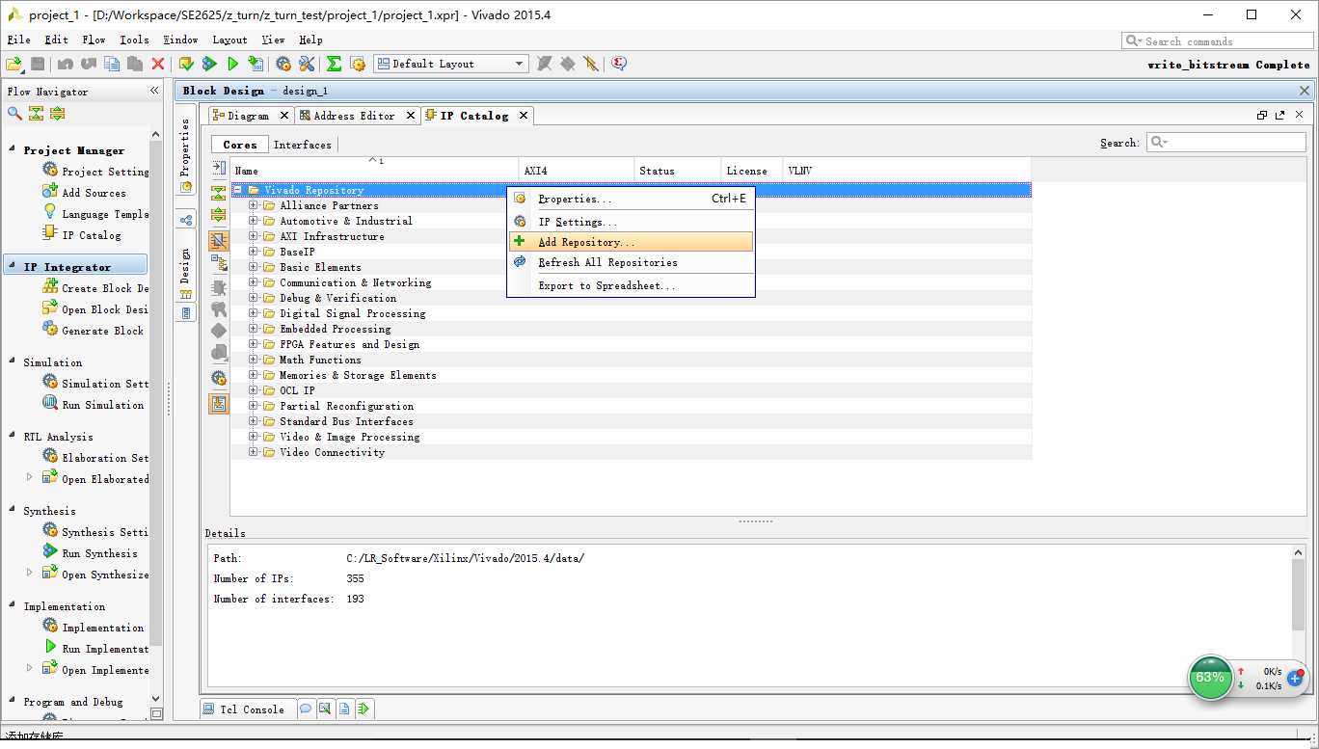Click the green Sigma toolbar icon
1319x749 pixels.
pos(334,64)
